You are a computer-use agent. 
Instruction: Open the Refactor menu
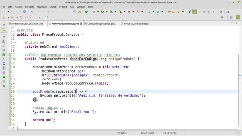point(29,7)
